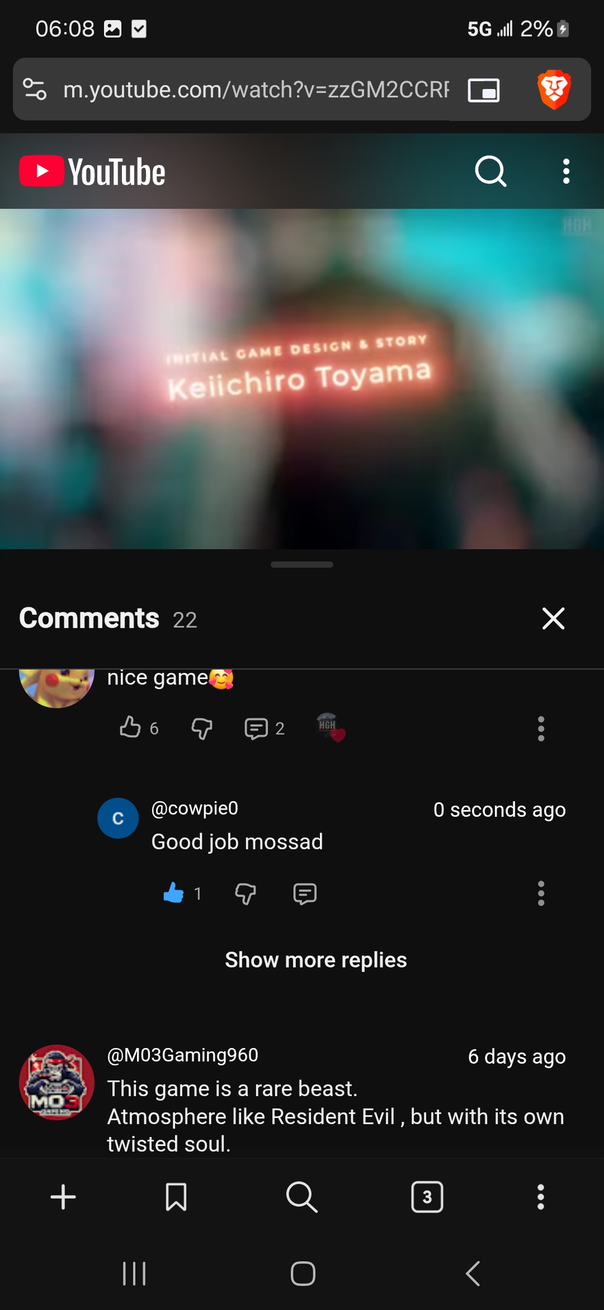Reply to the @cowpie0 comment
This screenshot has height=1310, width=604.
coord(305,893)
